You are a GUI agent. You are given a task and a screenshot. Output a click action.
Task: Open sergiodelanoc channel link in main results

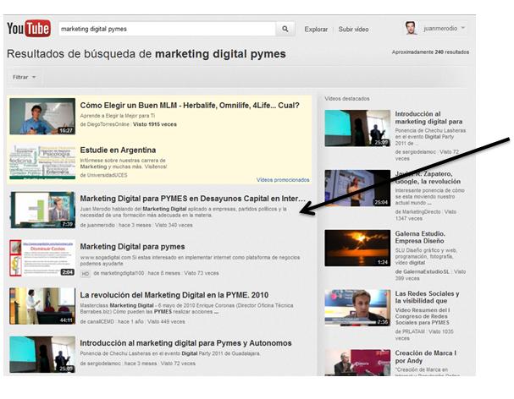click(103, 363)
